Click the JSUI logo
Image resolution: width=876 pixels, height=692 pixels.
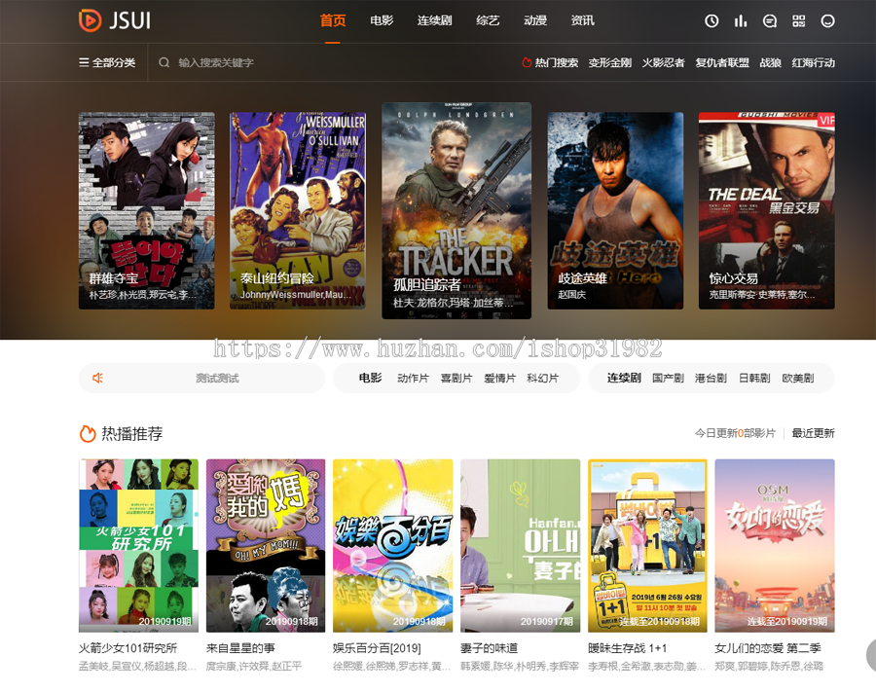click(115, 20)
